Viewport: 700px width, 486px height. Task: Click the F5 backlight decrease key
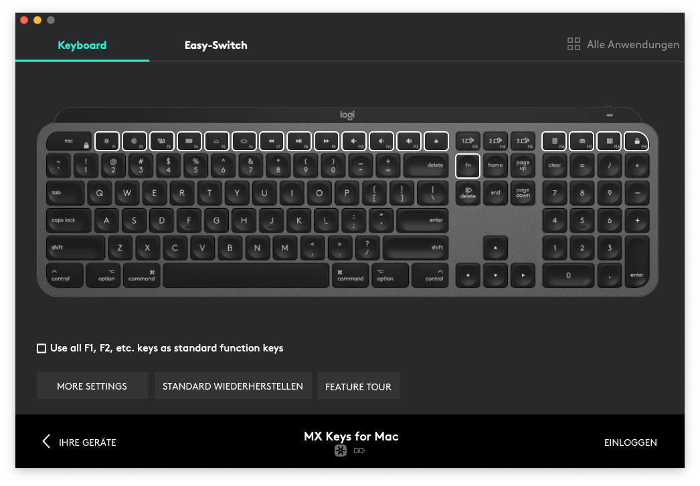tap(217, 141)
